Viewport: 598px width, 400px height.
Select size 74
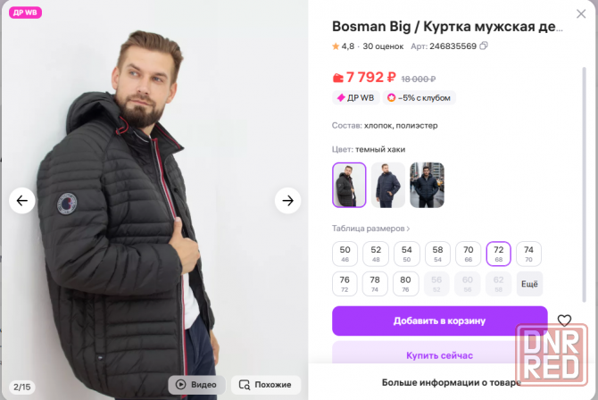pyautogui.click(x=528, y=254)
